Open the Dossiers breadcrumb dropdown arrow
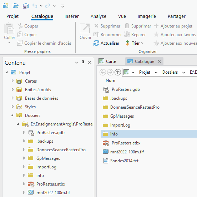The height and width of the screenshot is (197, 197). coord(183,73)
